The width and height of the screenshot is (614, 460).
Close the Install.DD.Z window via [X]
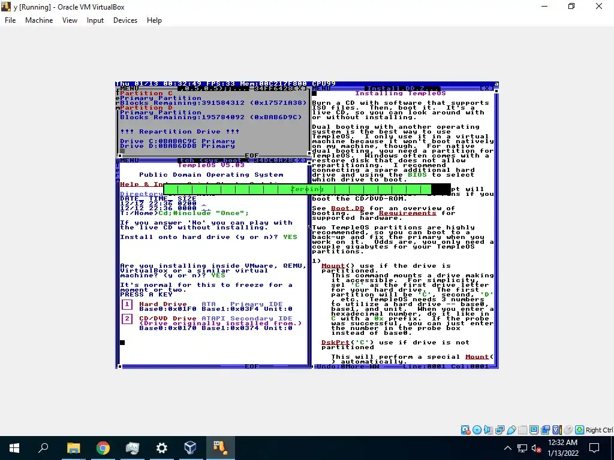[487, 89]
